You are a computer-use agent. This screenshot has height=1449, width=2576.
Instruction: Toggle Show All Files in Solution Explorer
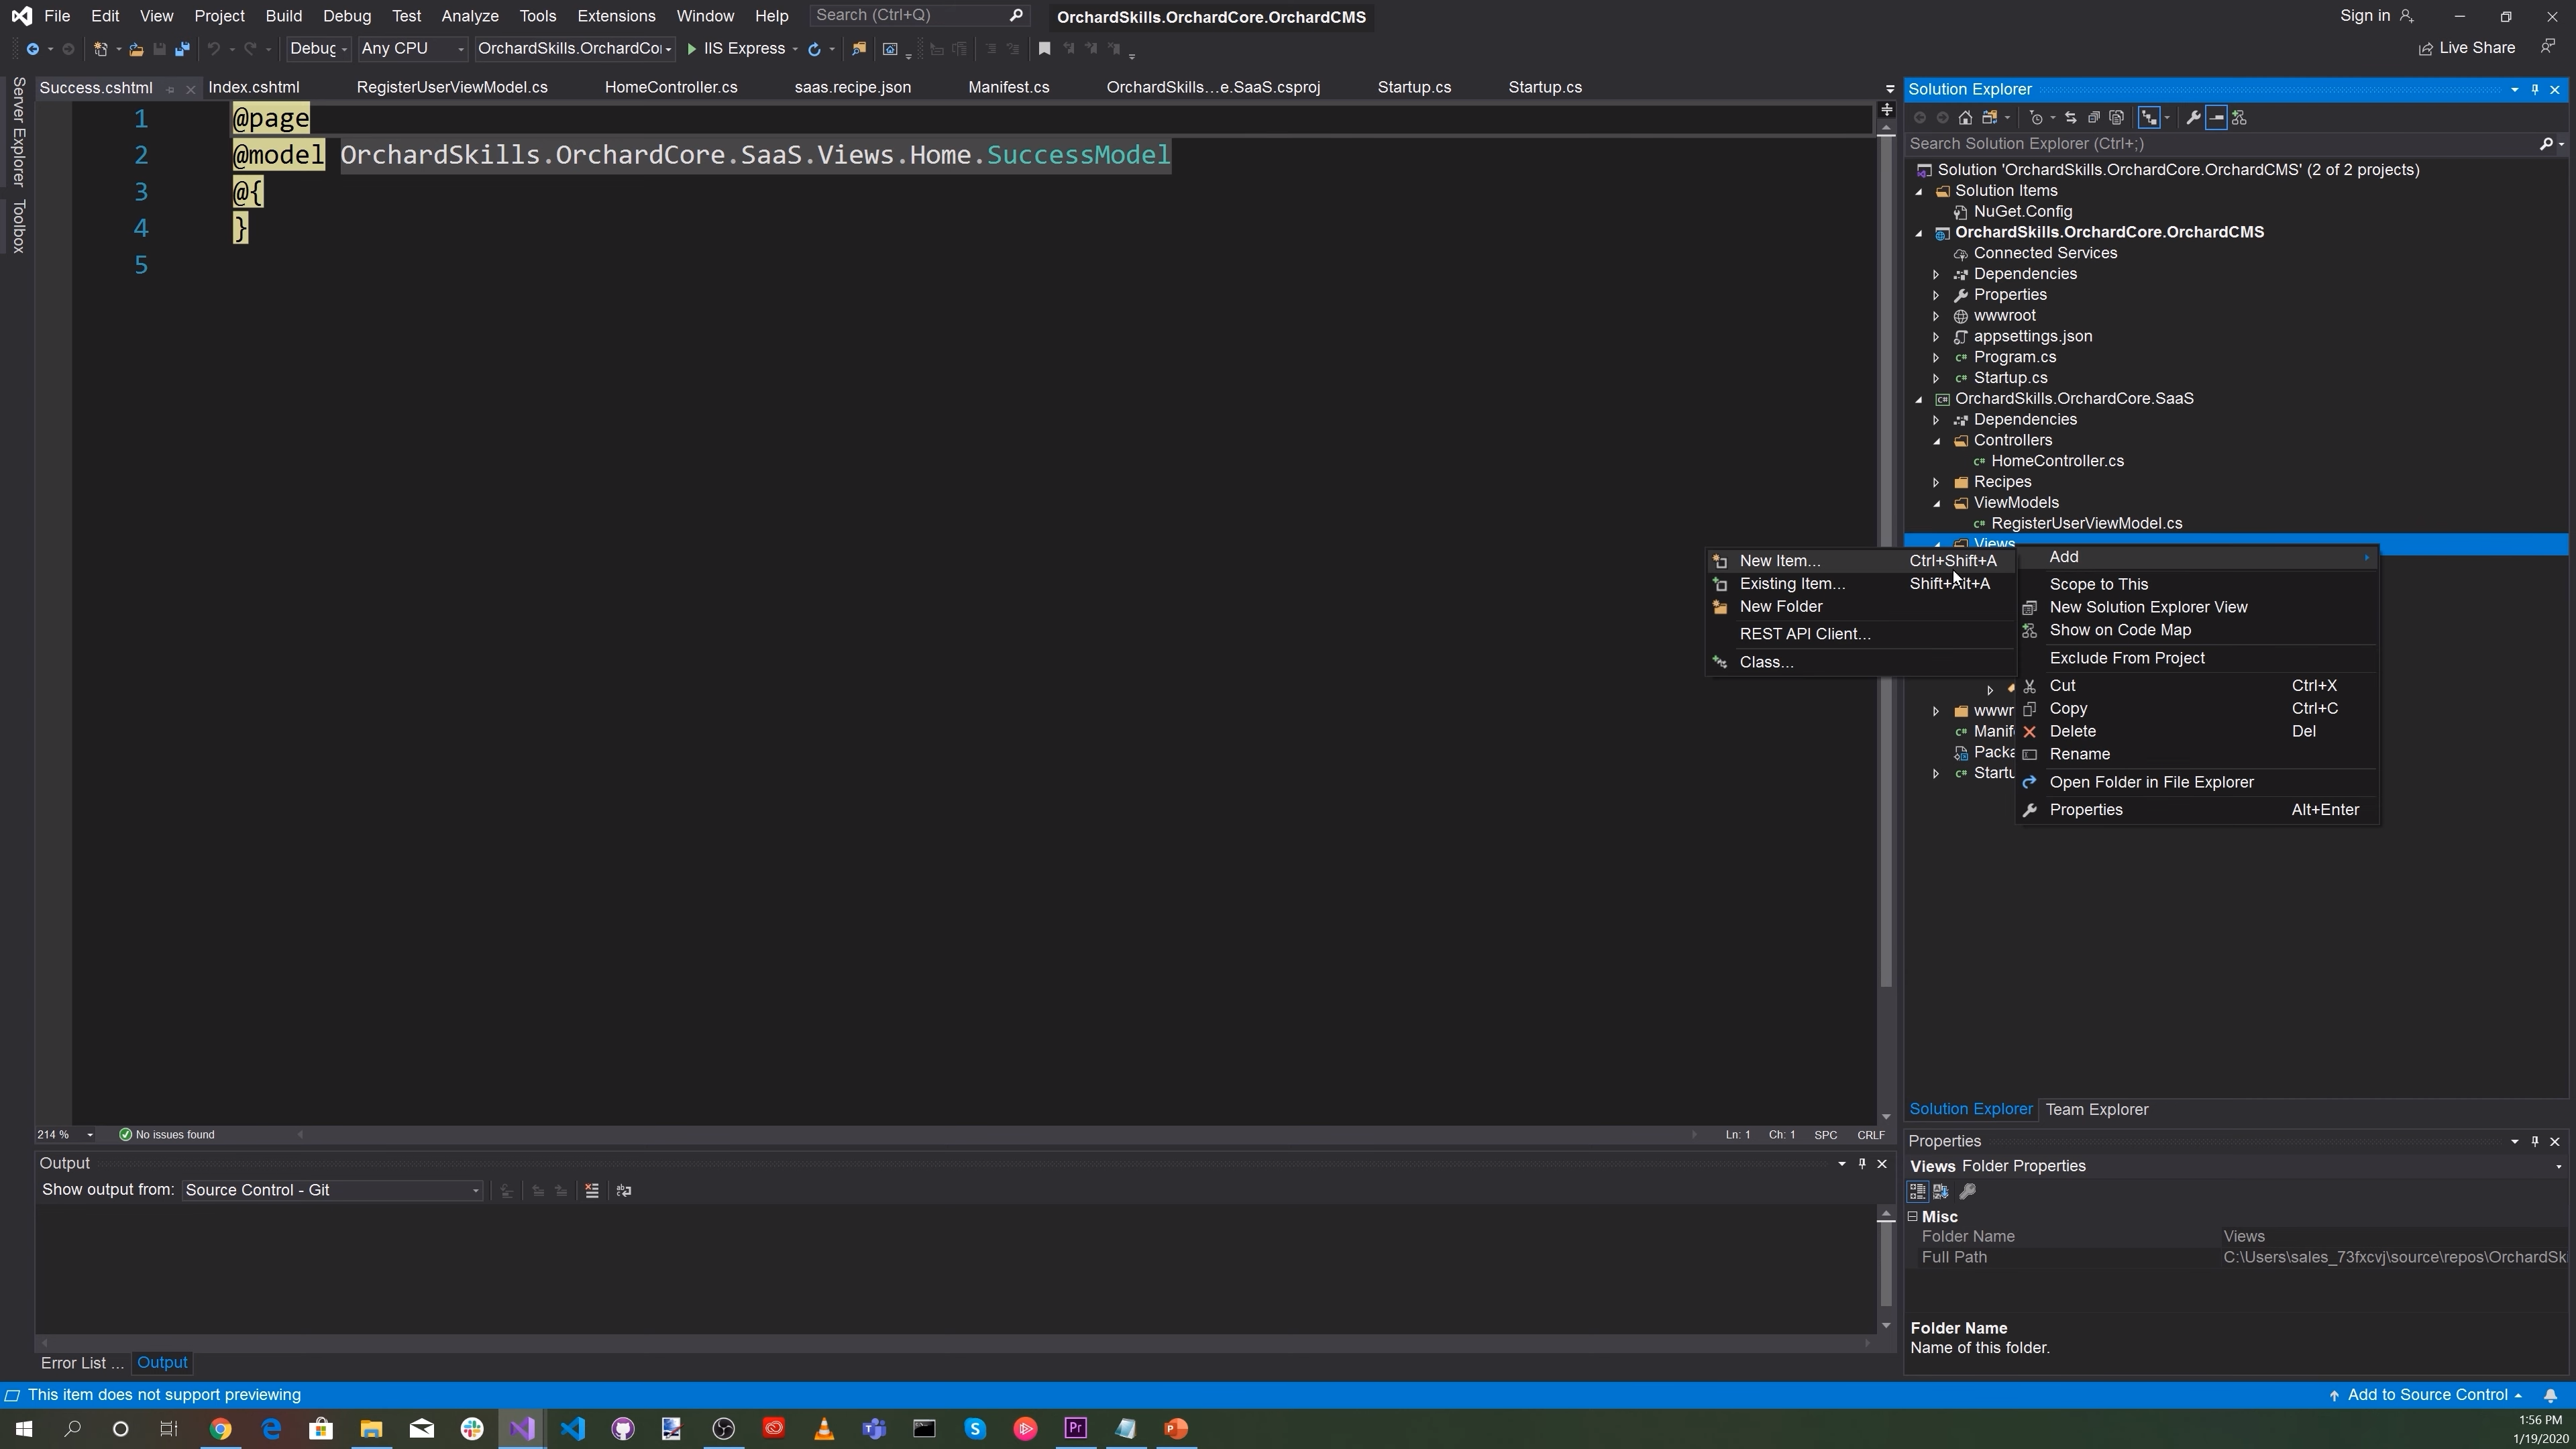[x=2116, y=118]
